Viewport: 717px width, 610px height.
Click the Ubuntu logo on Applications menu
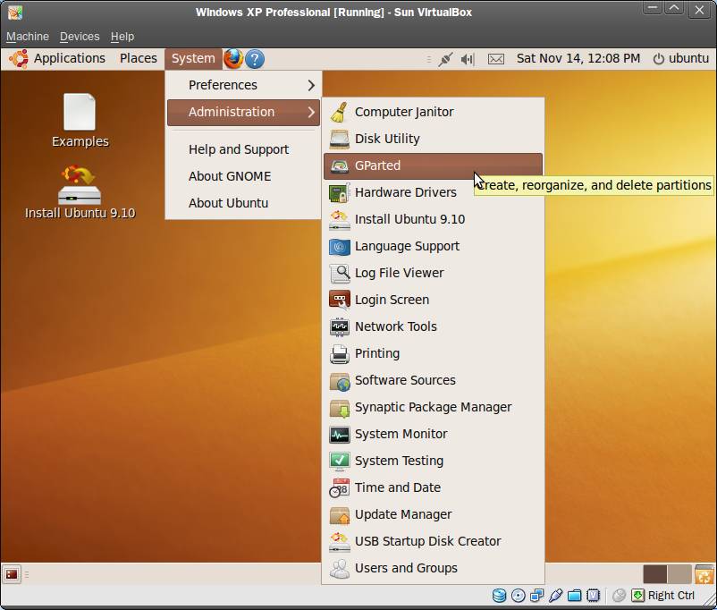click(19, 59)
